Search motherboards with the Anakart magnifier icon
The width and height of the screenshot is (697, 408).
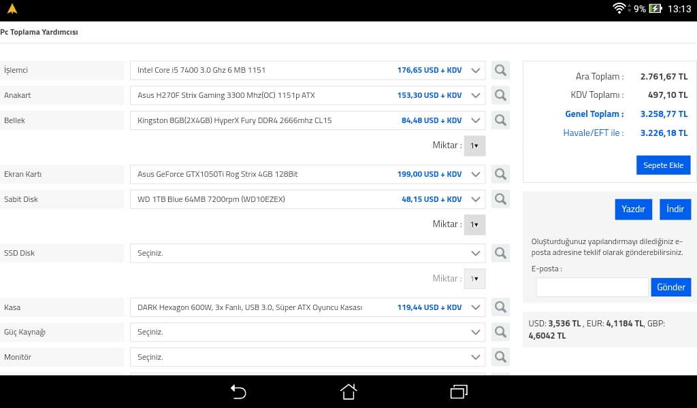click(x=500, y=95)
